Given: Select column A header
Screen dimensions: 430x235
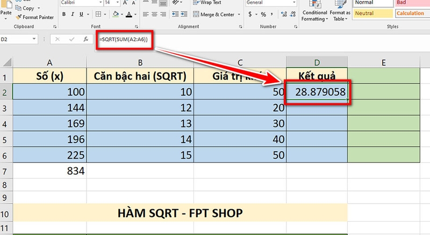Looking at the screenshot, I should 49,62.
